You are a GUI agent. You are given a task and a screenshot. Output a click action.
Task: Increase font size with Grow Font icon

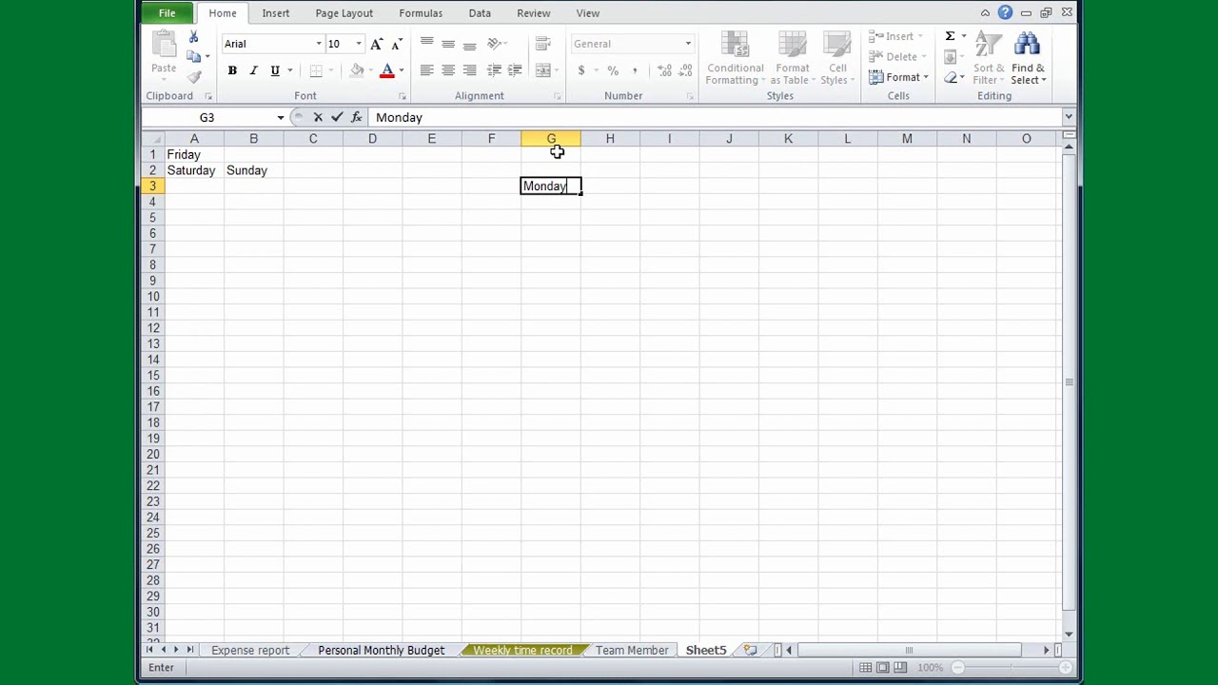[377, 44]
